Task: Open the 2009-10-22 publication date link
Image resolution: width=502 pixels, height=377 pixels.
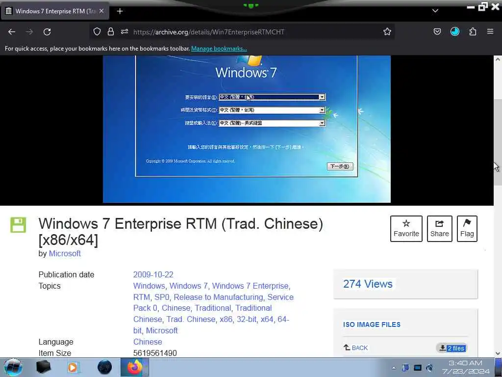Action: (x=153, y=275)
